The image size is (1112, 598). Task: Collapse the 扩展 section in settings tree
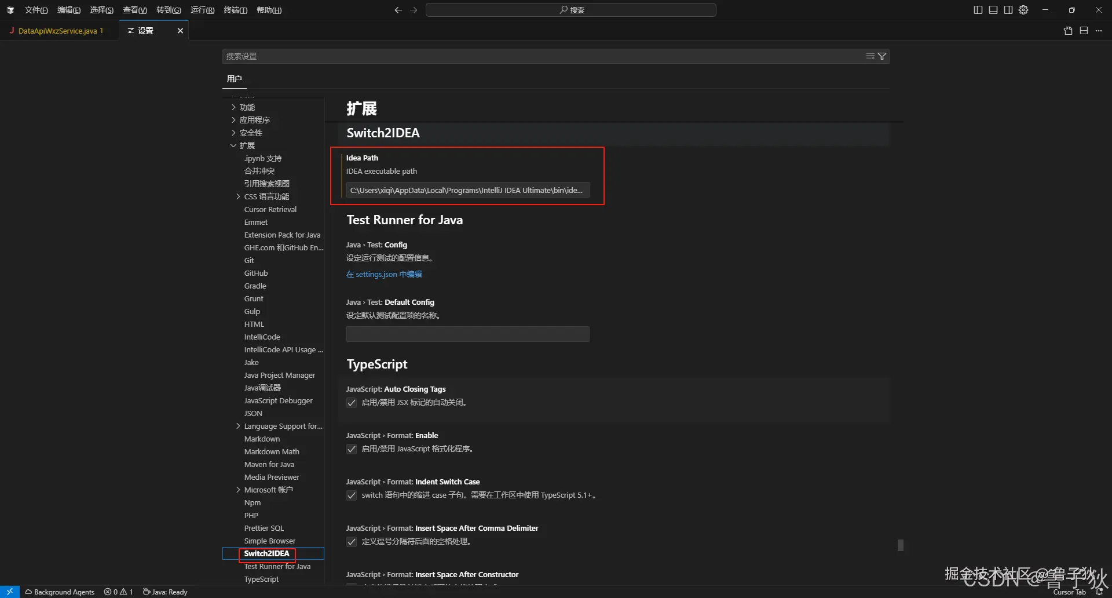coord(233,145)
